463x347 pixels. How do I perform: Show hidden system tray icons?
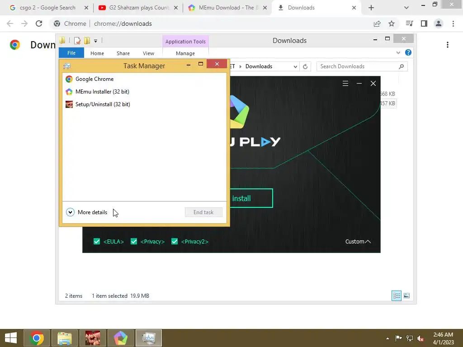pyautogui.click(x=387, y=338)
